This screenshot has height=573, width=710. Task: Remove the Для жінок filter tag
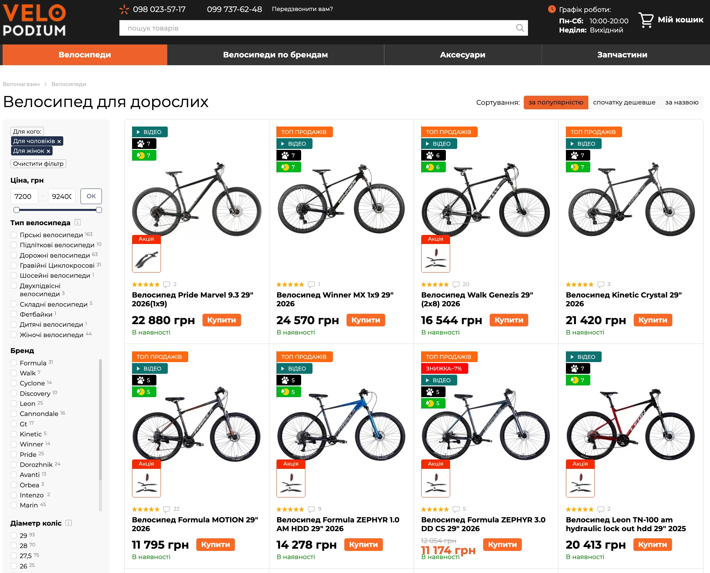[49, 151]
